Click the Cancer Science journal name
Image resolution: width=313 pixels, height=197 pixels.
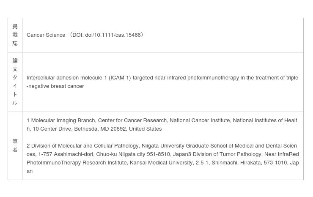pyautogui.click(x=46, y=35)
